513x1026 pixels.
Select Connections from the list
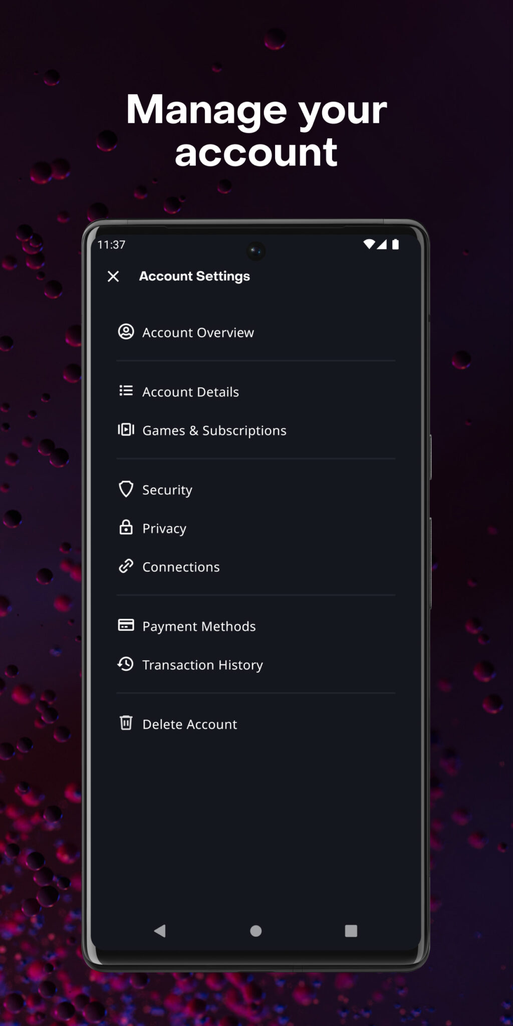point(181,567)
